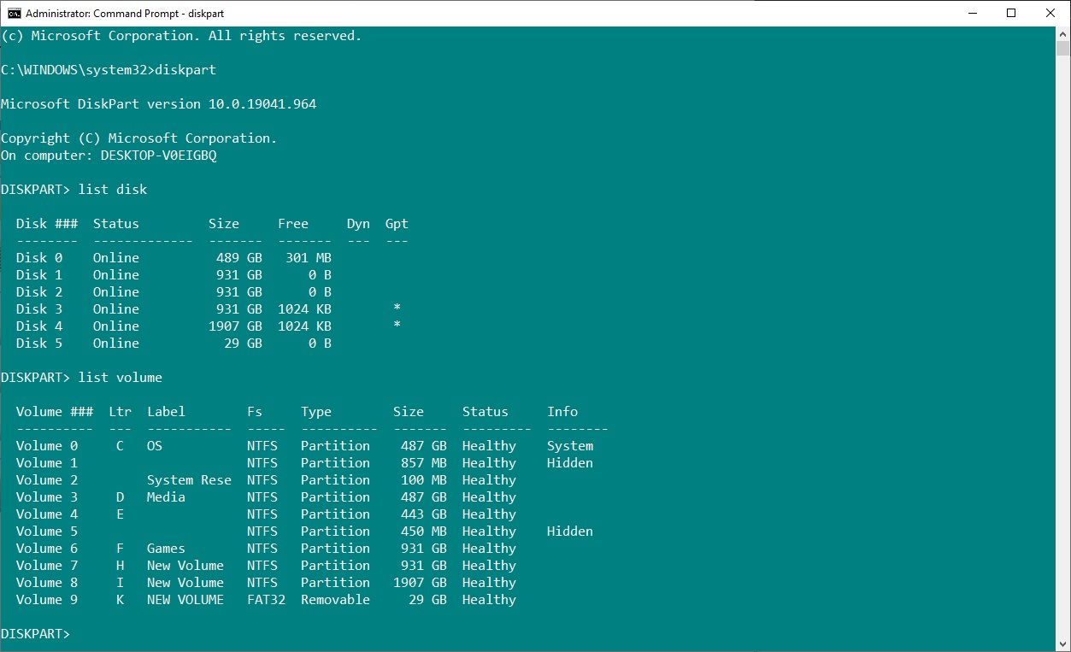The width and height of the screenshot is (1071, 652).
Task: Click 'Disk 0' row label
Action: click(39, 258)
